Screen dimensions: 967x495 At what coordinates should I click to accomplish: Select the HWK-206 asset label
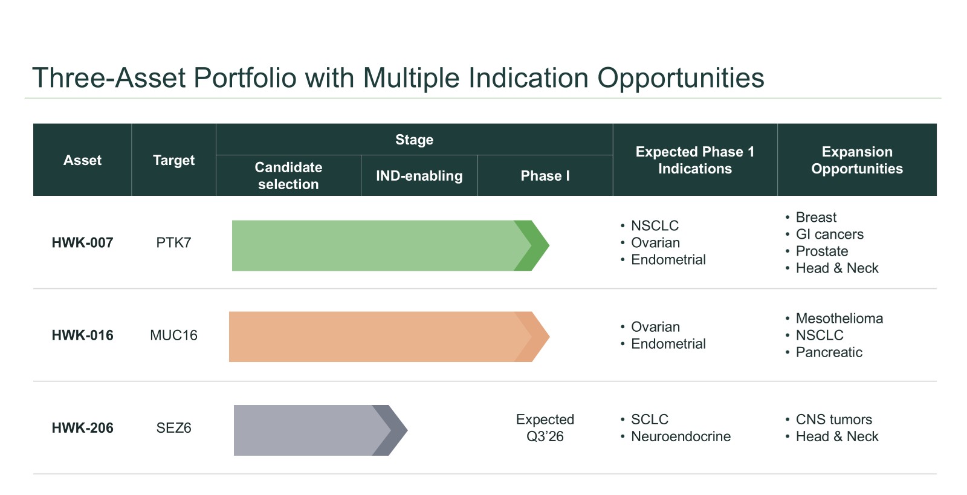[82, 428]
